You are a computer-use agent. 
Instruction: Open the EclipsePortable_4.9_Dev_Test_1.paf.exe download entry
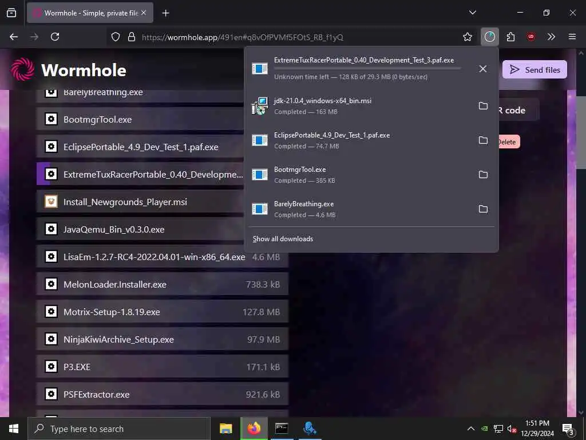point(359,140)
